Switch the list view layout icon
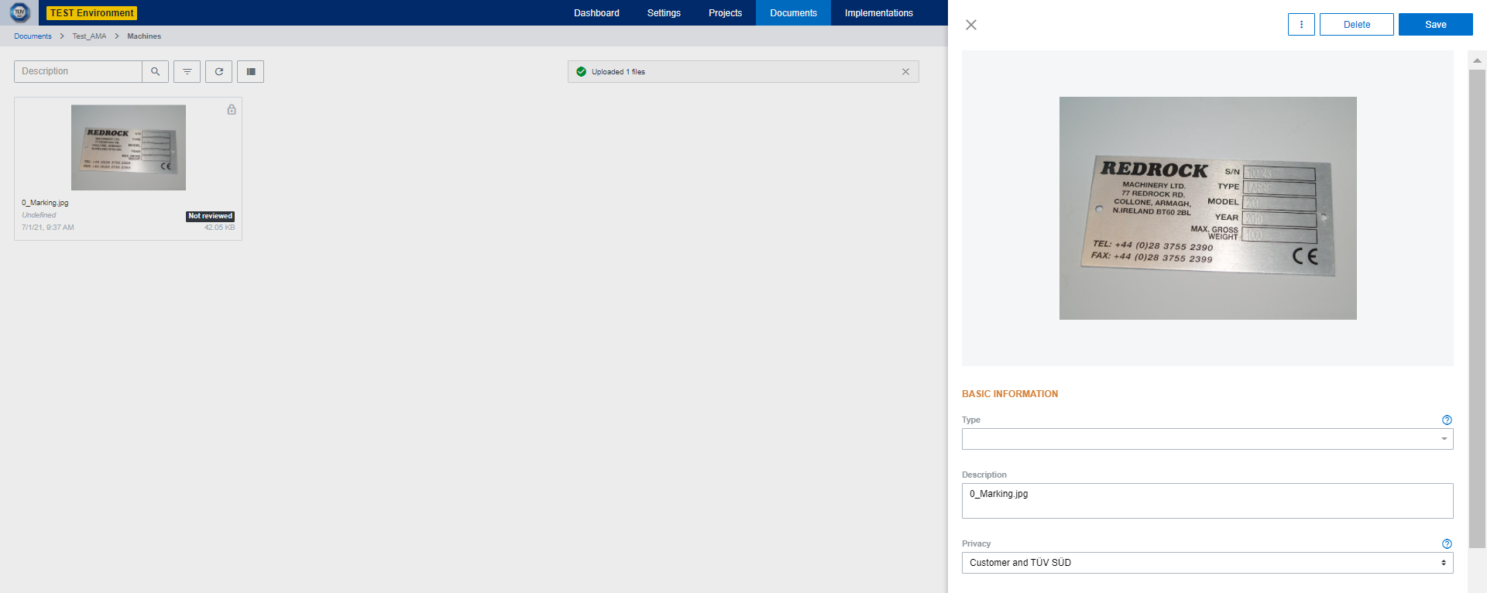 pos(251,72)
